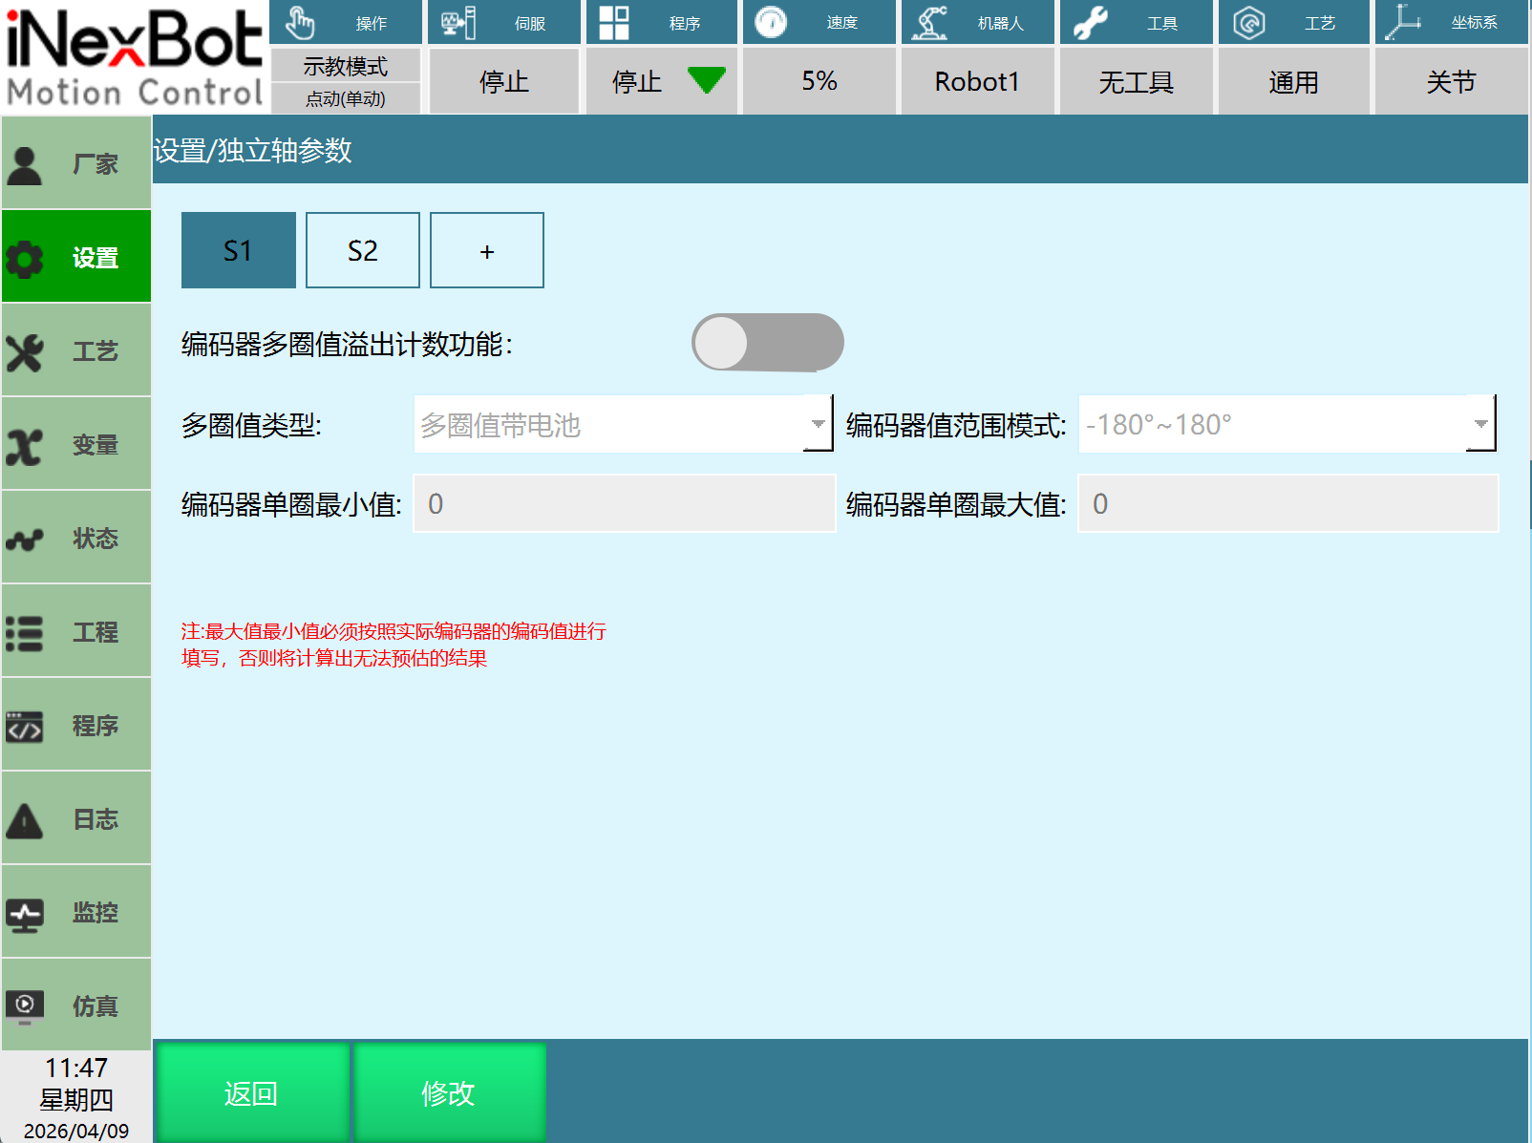Launch the 仿真 (Simulation) view
This screenshot has height=1143, width=1532.
76,1005
